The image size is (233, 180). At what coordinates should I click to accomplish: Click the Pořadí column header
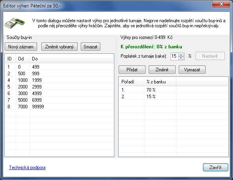[x=132, y=82]
